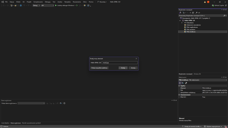Click the open file folder toolbar icon
228x128 pixels.
pyautogui.click(x=15, y=6)
